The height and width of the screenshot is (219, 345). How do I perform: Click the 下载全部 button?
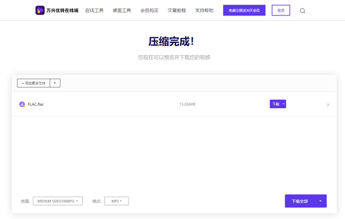point(300,201)
